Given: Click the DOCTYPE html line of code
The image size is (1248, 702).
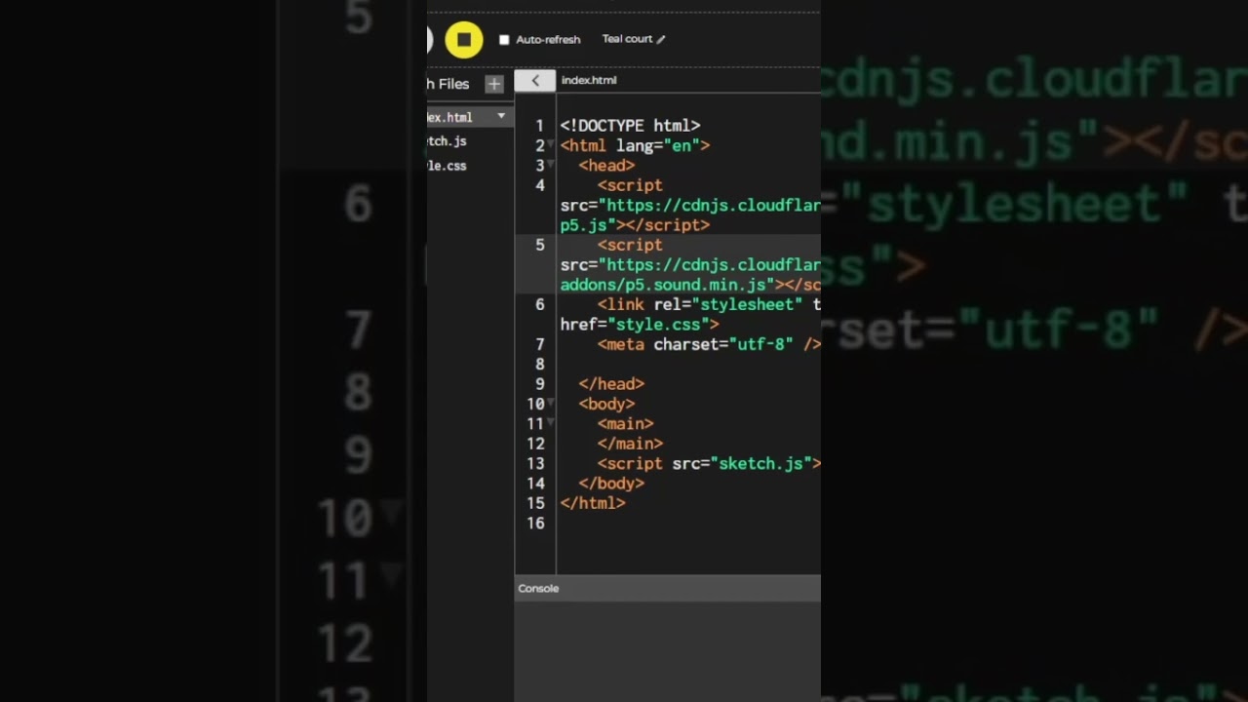Looking at the screenshot, I should pos(630,126).
